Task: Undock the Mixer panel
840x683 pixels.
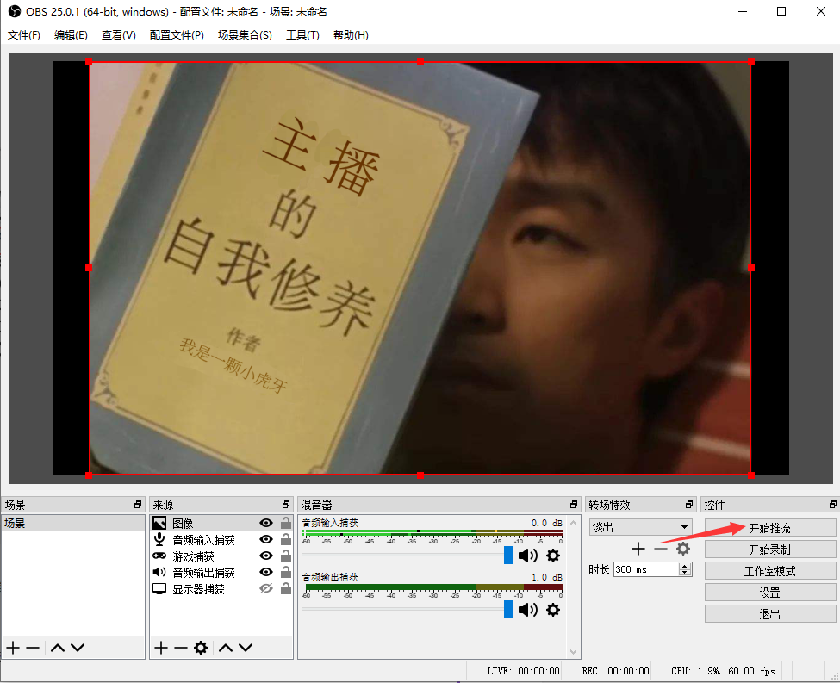Action: pyautogui.click(x=574, y=504)
